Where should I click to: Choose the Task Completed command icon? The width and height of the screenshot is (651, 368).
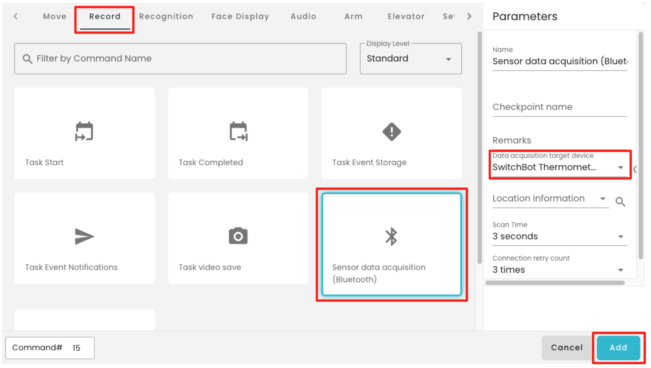[238, 131]
